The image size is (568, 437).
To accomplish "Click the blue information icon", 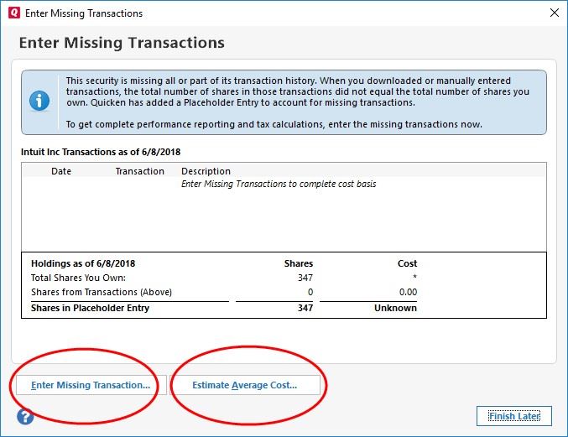I will [x=39, y=101].
